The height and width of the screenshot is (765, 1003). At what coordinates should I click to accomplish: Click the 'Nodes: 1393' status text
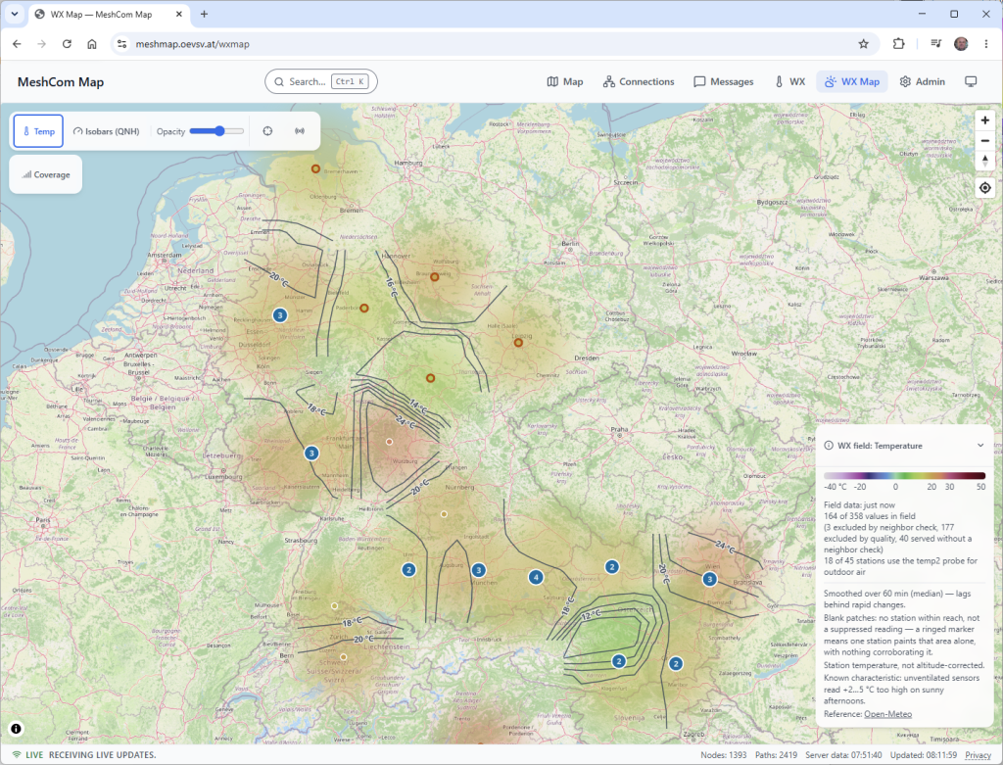coord(724,755)
